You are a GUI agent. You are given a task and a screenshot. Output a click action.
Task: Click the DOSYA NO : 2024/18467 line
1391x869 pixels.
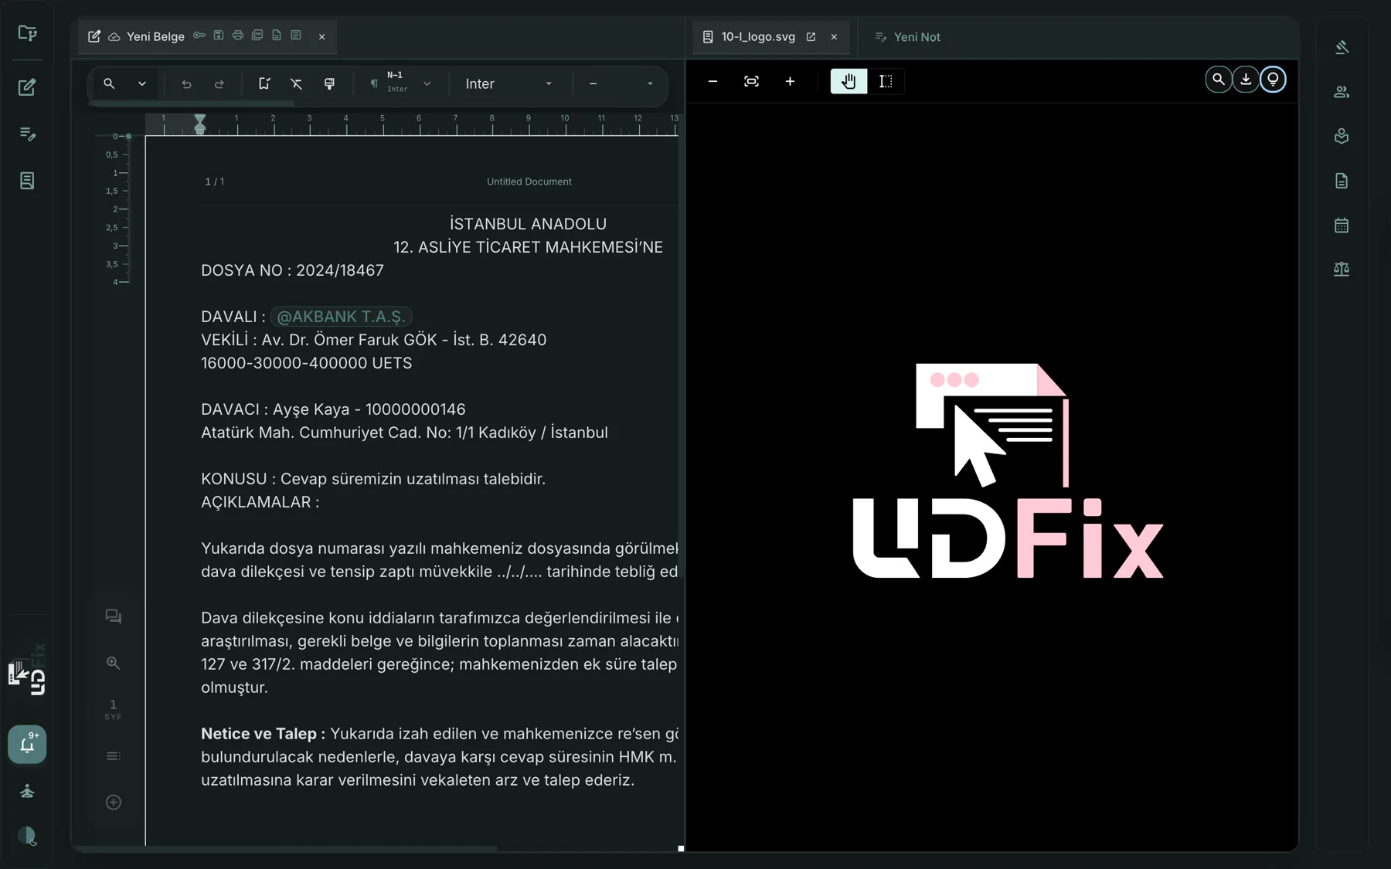[292, 270]
